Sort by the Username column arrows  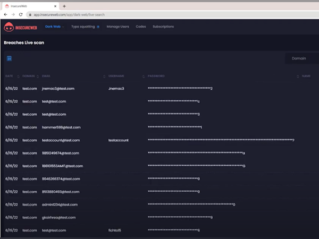tap(144, 76)
